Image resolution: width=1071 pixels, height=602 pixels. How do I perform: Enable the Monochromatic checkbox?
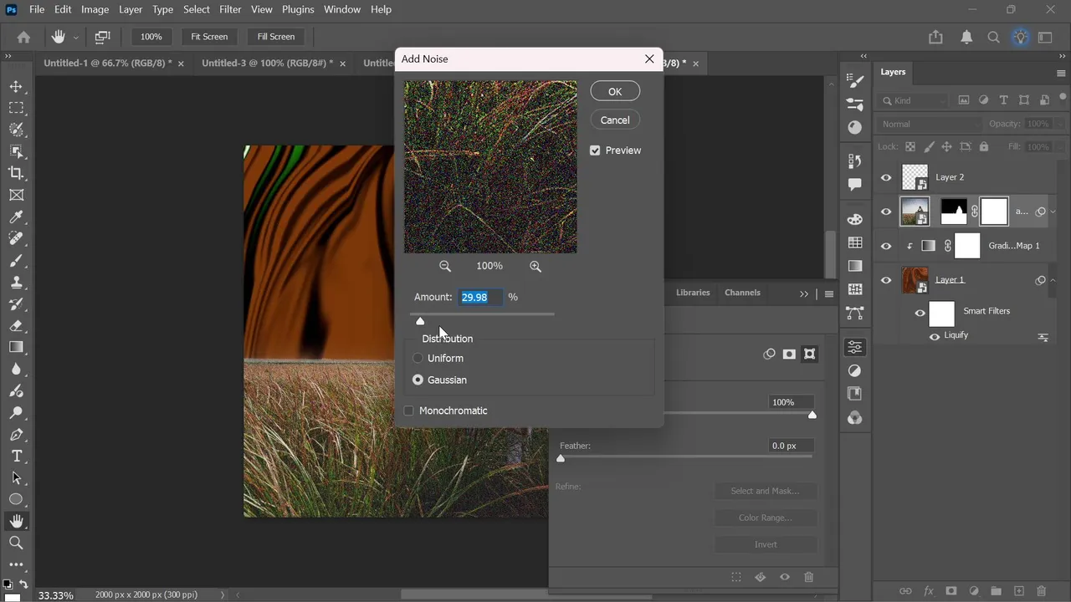tap(409, 411)
